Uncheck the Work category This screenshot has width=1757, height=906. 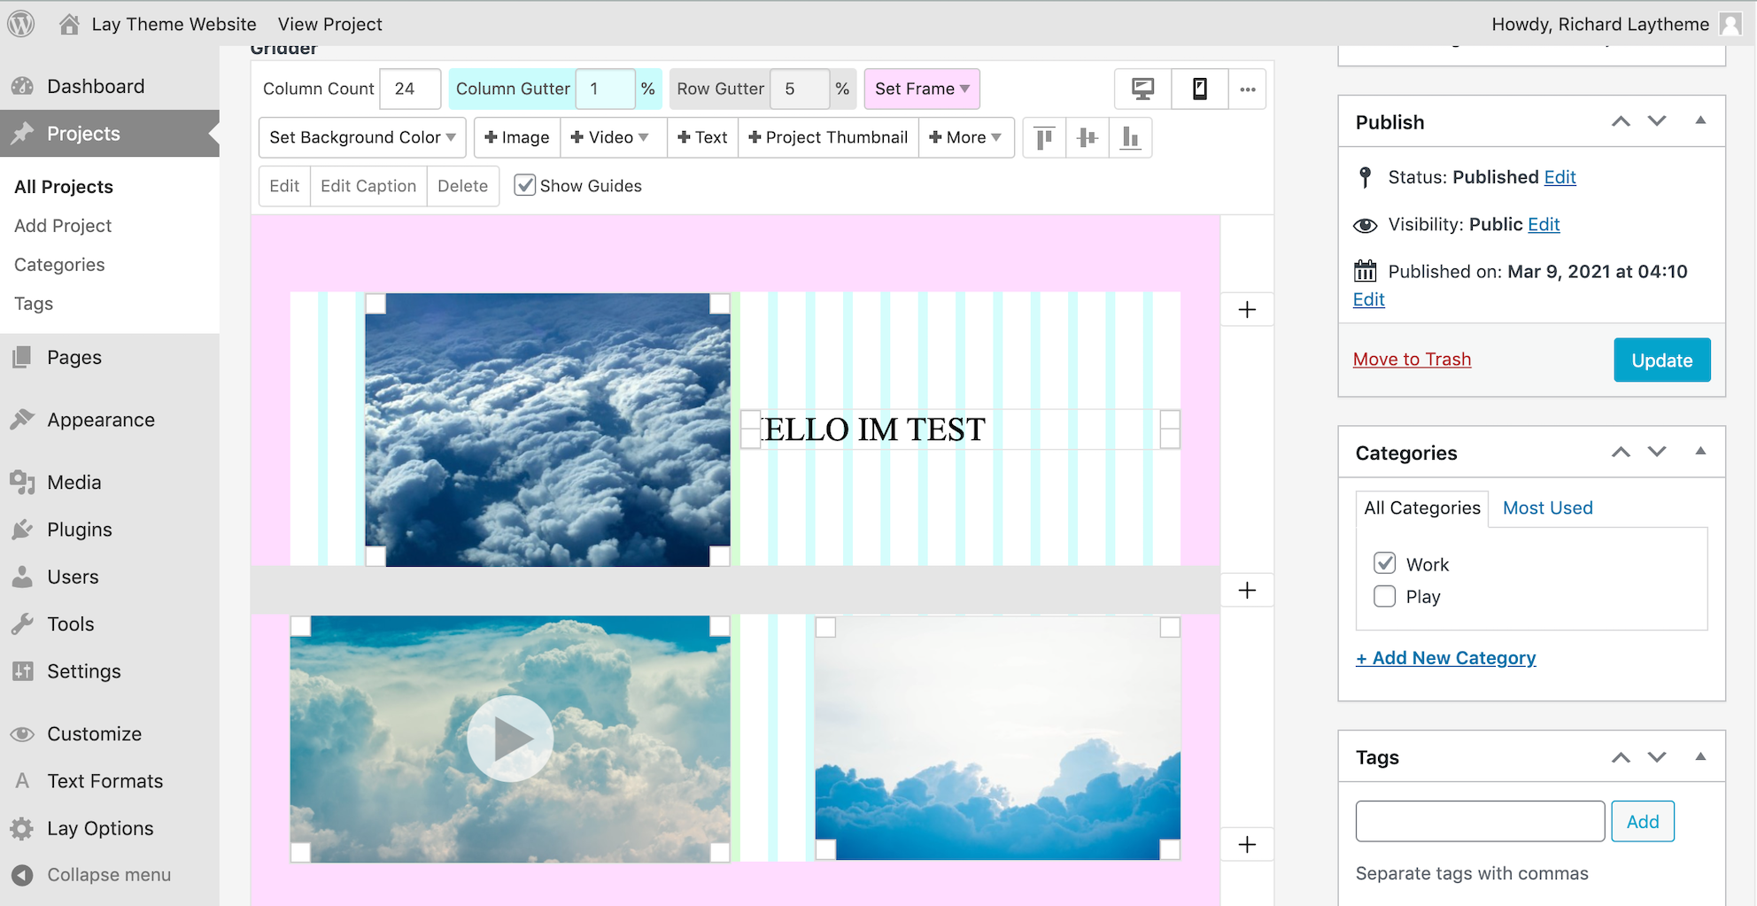tap(1384, 564)
